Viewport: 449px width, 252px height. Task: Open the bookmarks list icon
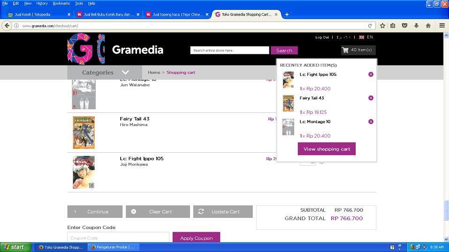coord(393,26)
